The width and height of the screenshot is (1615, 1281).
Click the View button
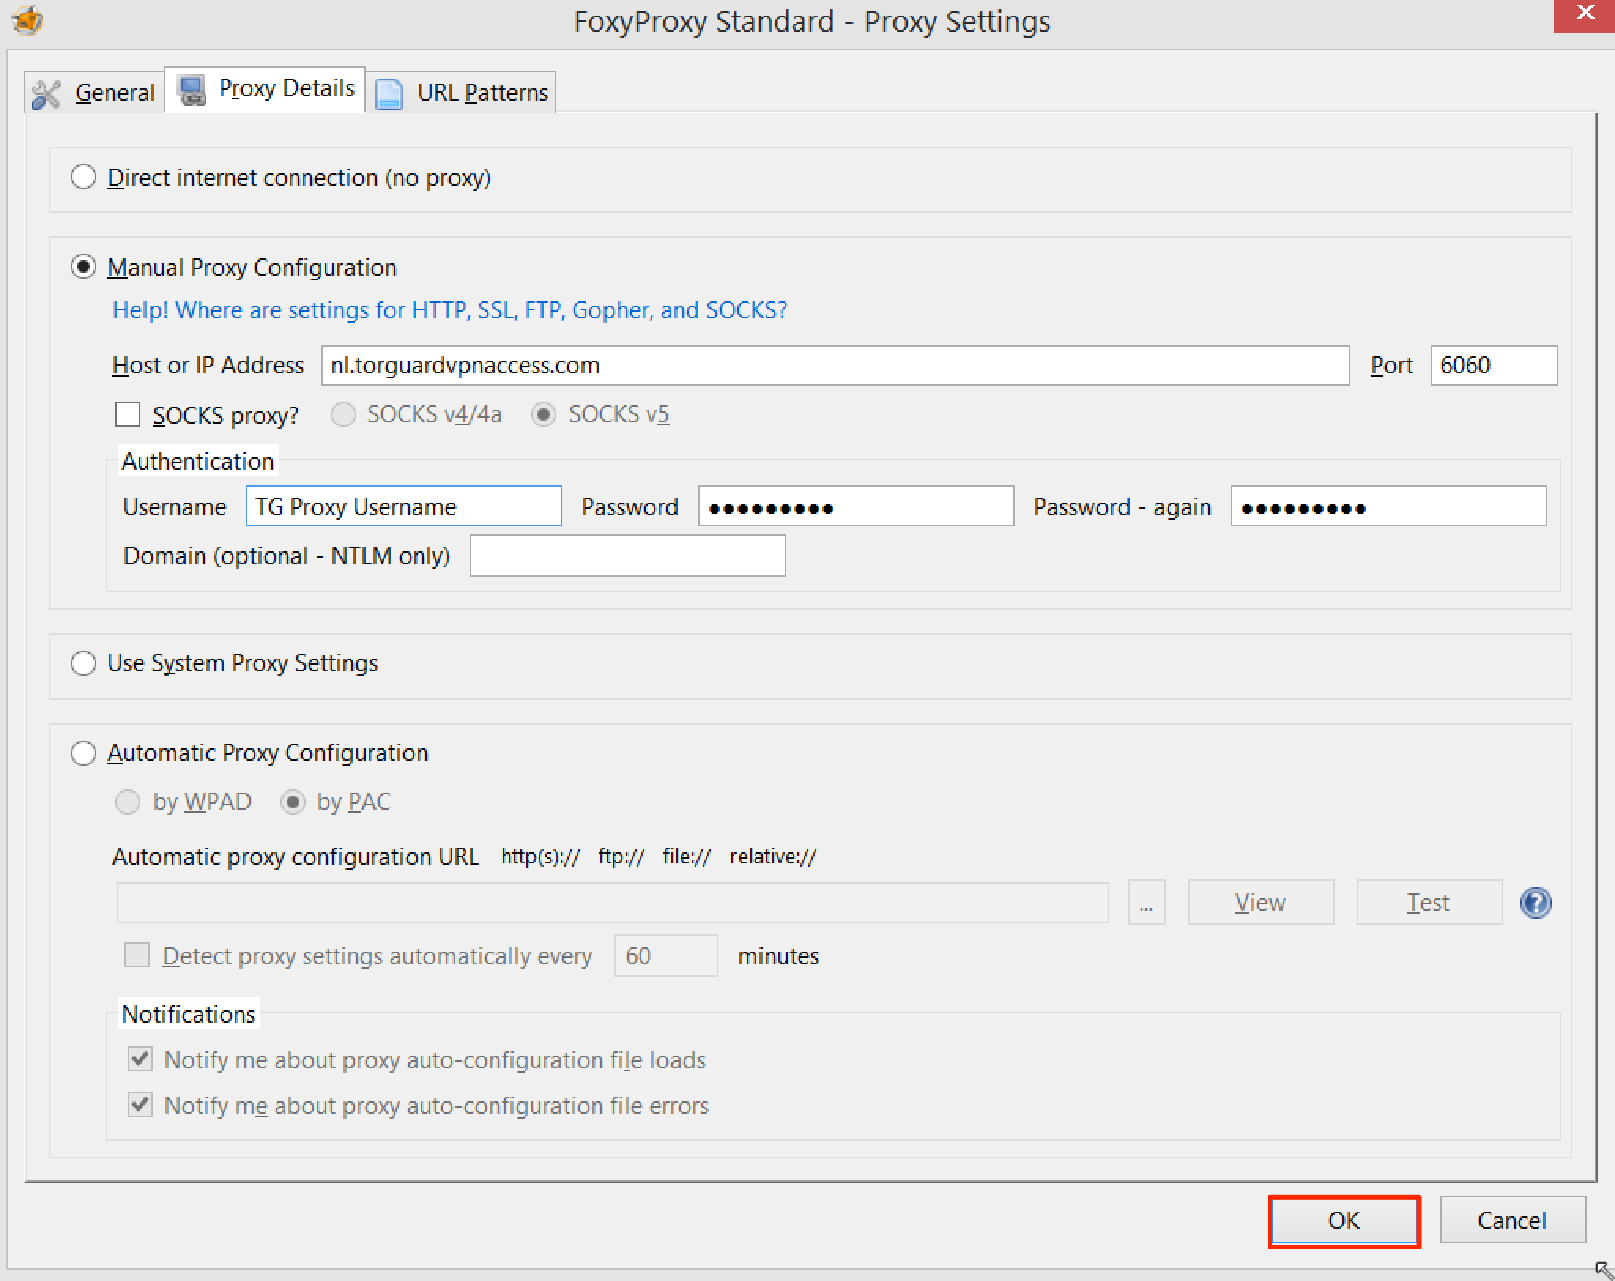pos(1260,903)
